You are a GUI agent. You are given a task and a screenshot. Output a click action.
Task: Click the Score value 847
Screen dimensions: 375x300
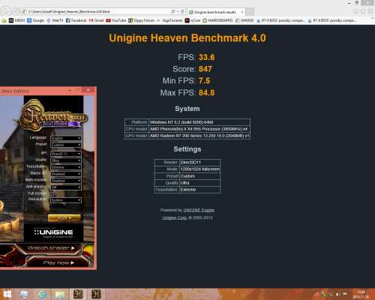tap(205, 69)
